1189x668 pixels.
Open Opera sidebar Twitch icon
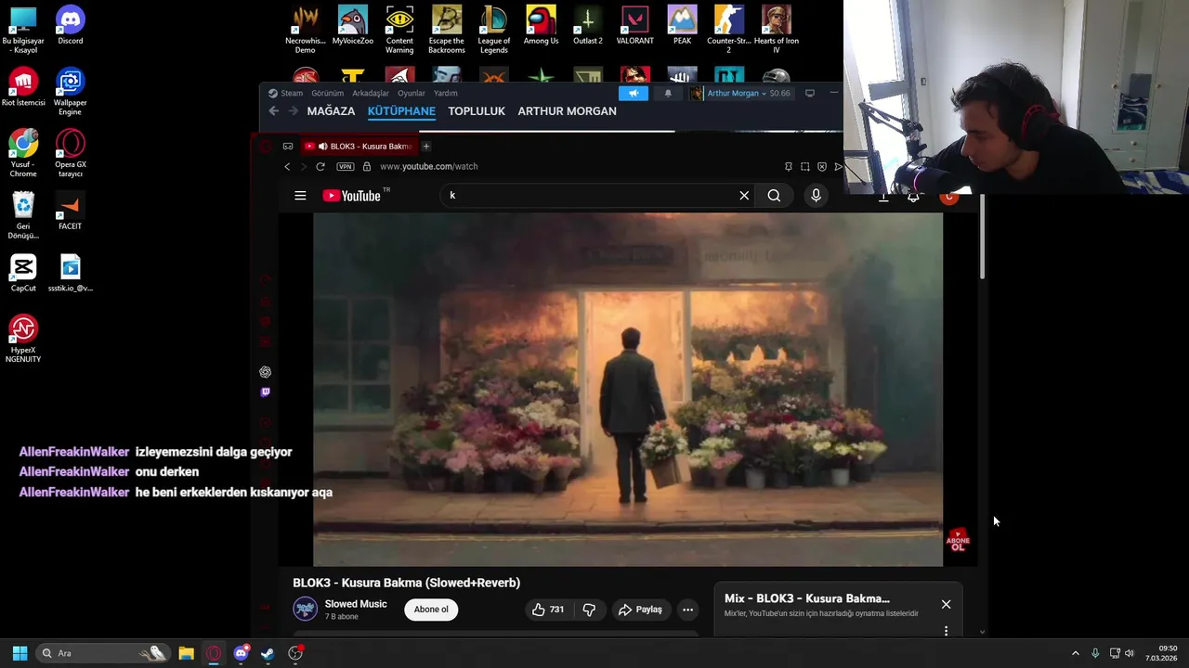(x=266, y=392)
